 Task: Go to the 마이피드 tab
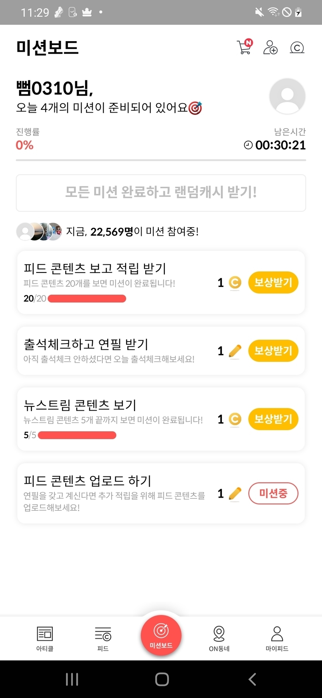277,639
